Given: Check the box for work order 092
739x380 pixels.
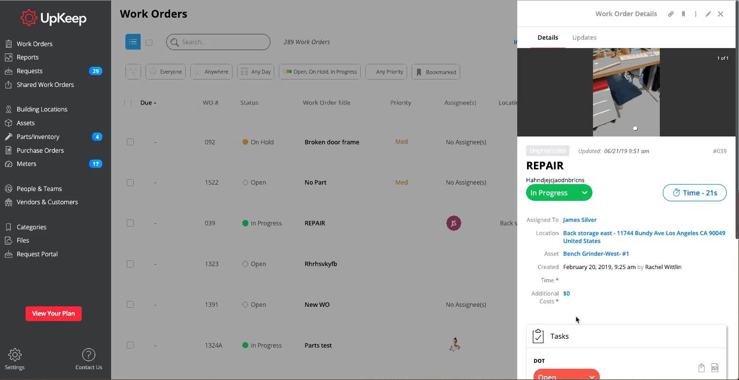Looking at the screenshot, I should [130, 142].
